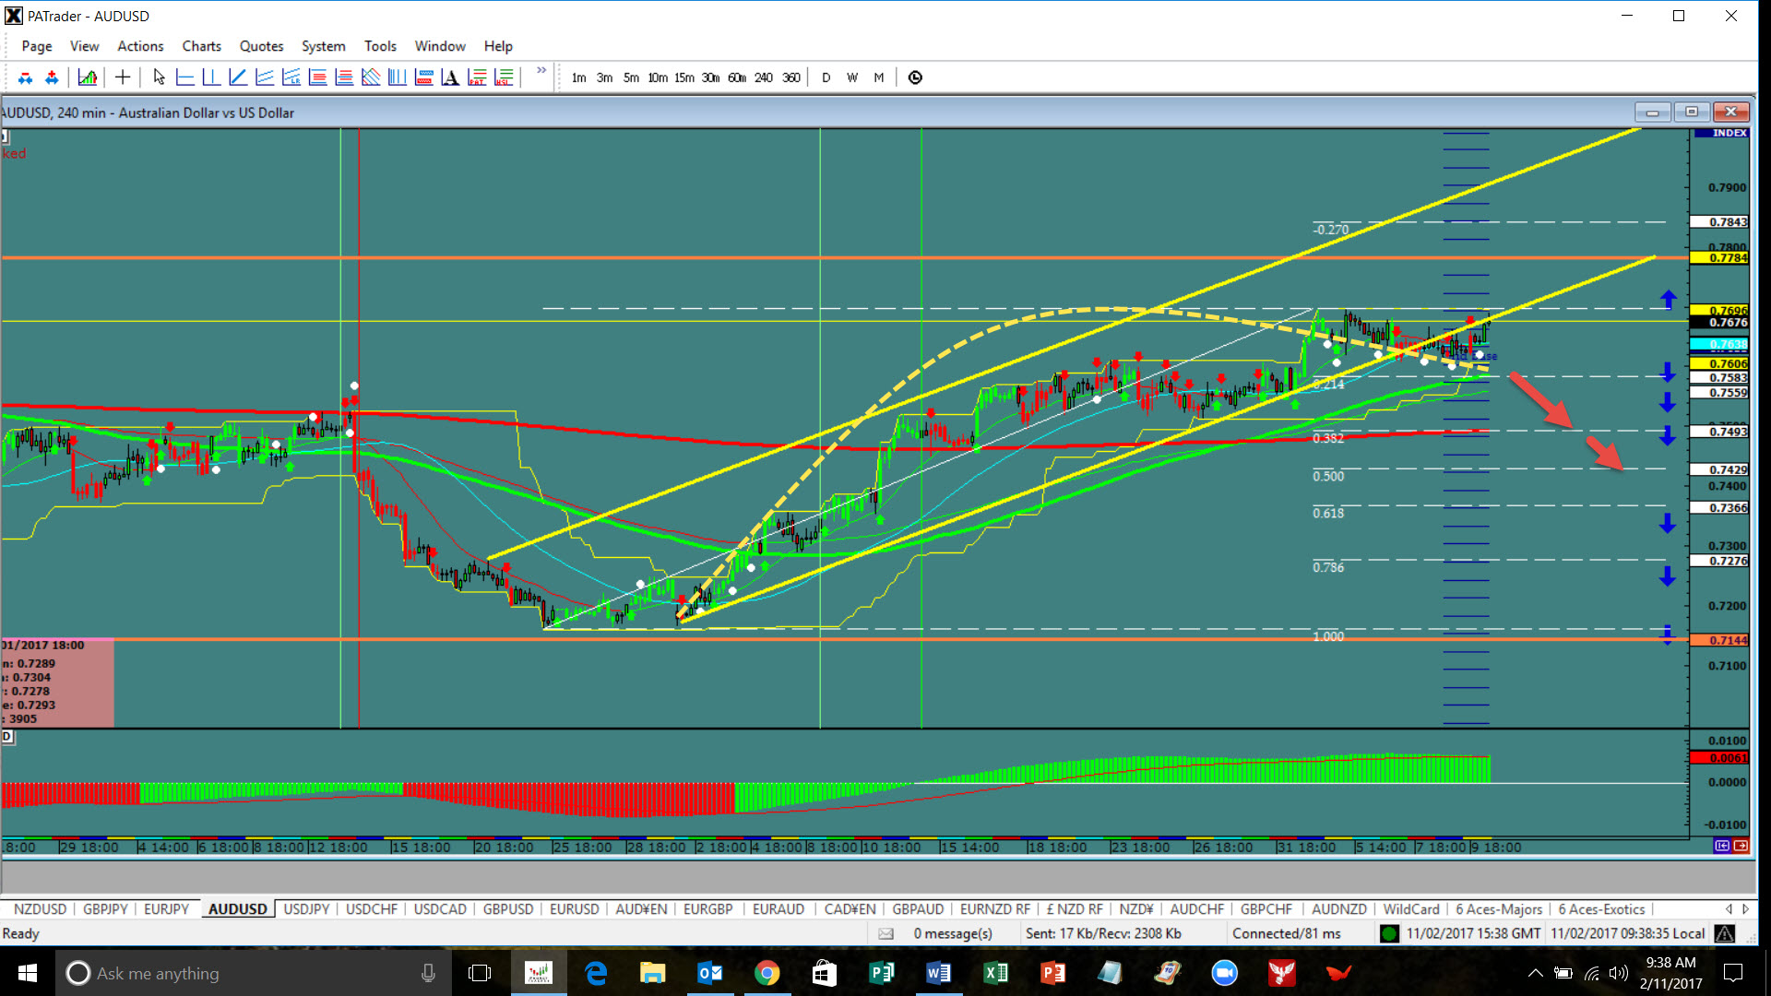Select the Fibonacci retracement lines tool
Image resolution: width=1771 pixels, height=996 pixels.
tap(317, 77)
